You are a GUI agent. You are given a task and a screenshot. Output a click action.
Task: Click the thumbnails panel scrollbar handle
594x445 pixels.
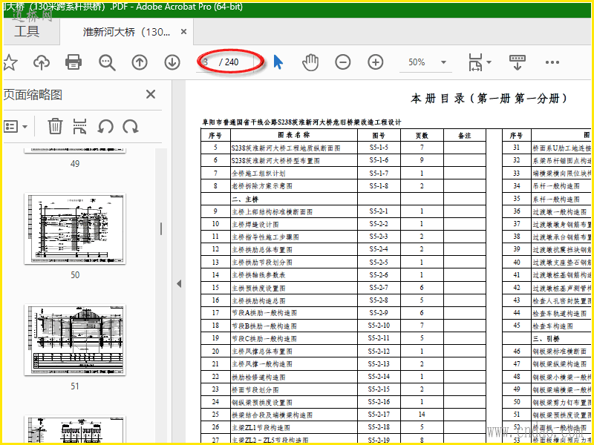pos(161,229)
